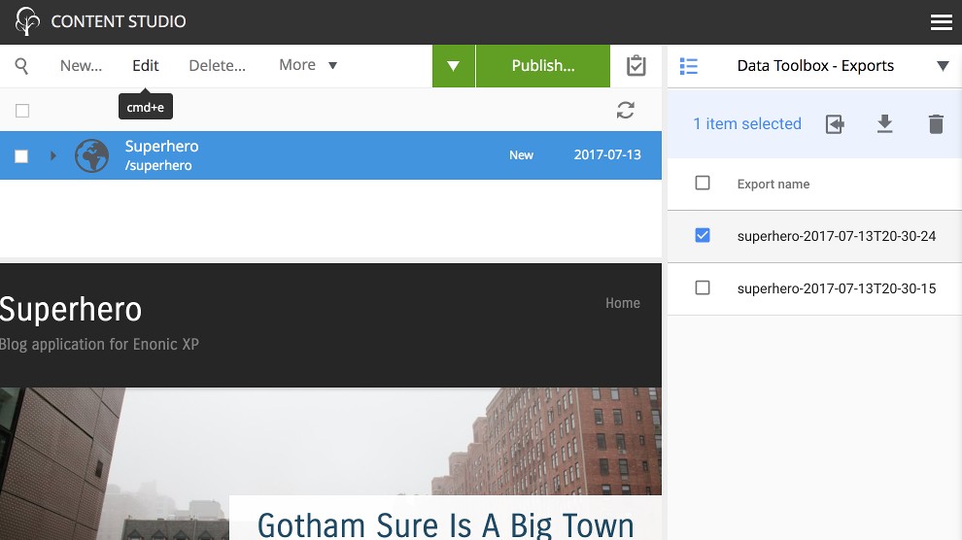This screenshot has width=962, height=540.
Task: Open the More actions dropdown
Action: point(308,65)
